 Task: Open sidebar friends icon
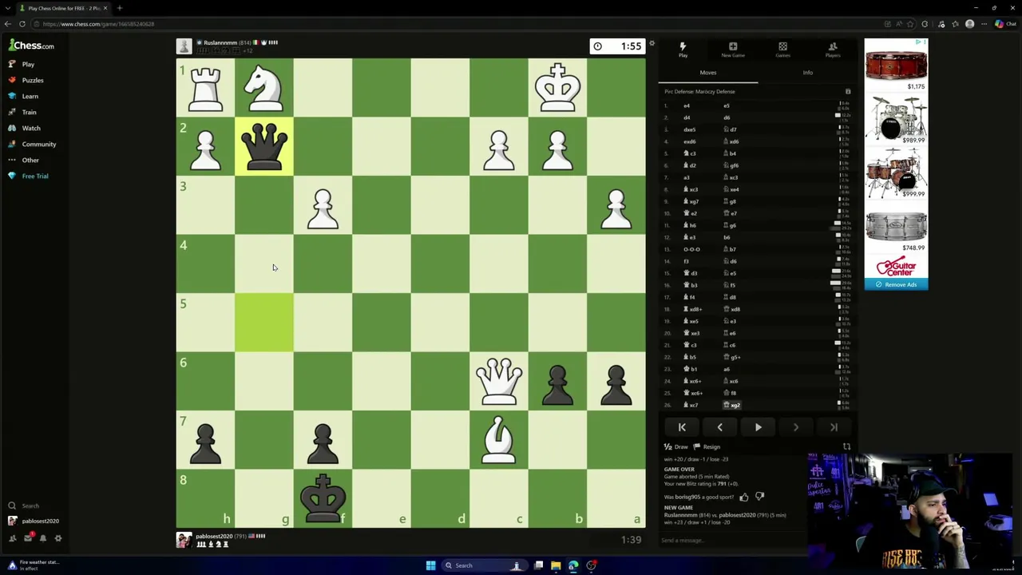point(12,538)
